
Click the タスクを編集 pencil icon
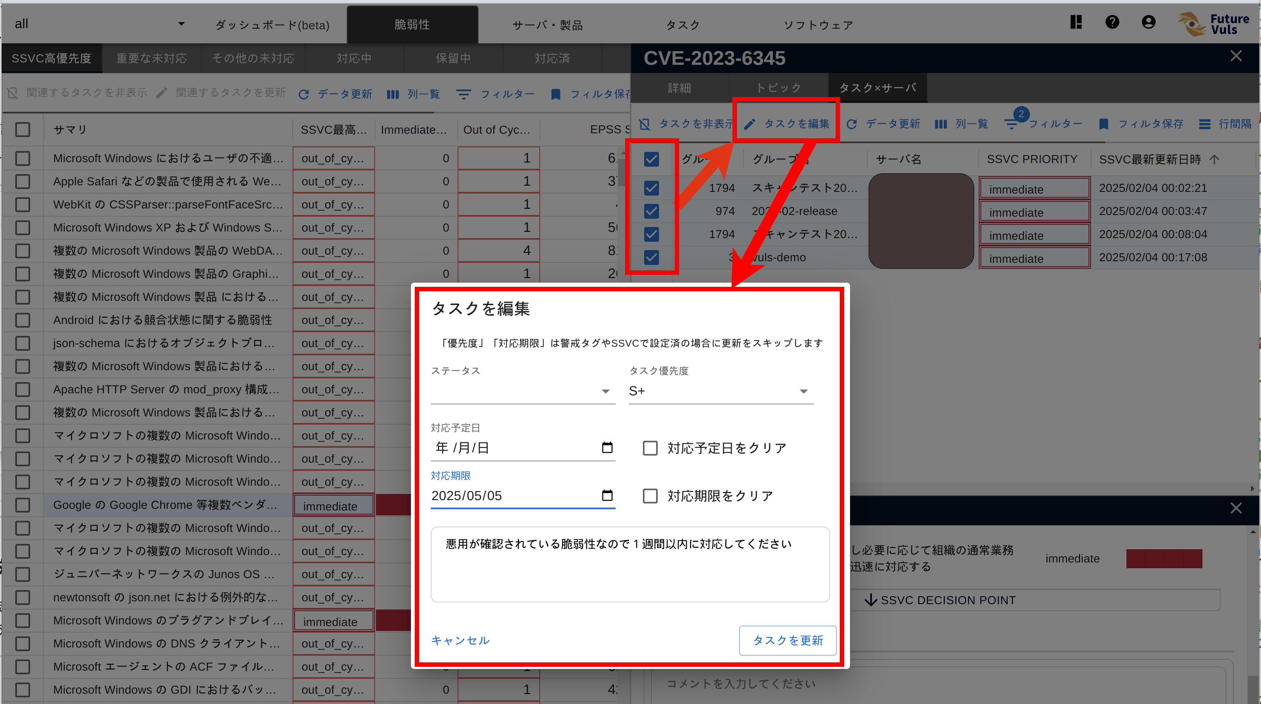coord(749,124)
